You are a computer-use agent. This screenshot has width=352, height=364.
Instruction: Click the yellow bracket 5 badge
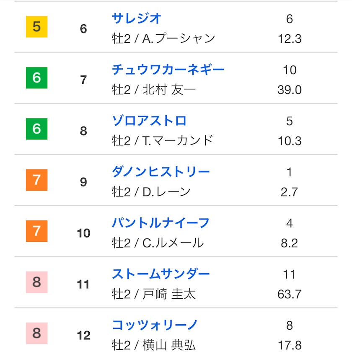pos(37,27)
